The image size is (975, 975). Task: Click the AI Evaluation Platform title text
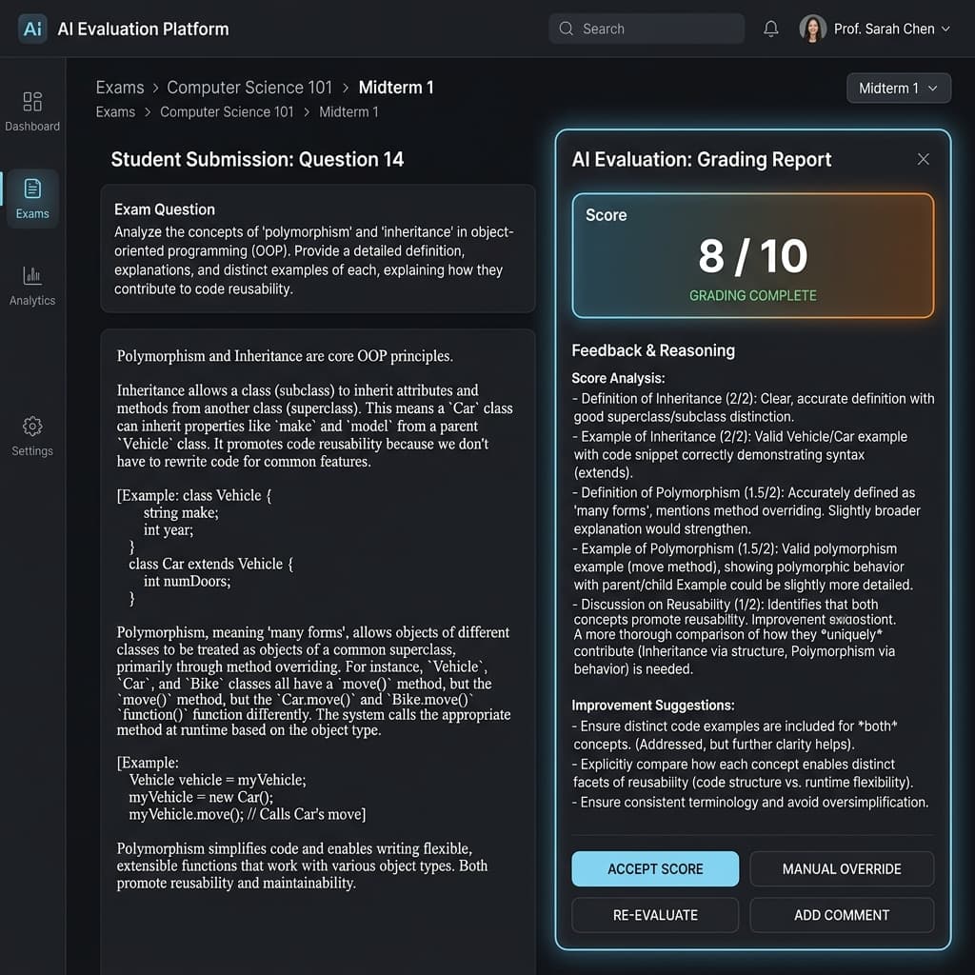pyautogui.click(x=143, y=30)
